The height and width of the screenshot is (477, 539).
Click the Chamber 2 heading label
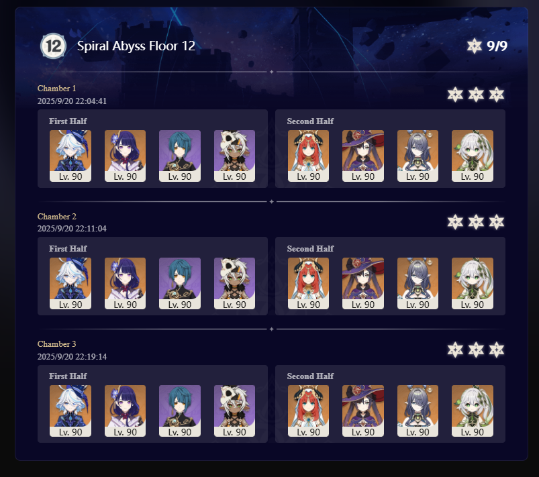[x=56, y=217]
